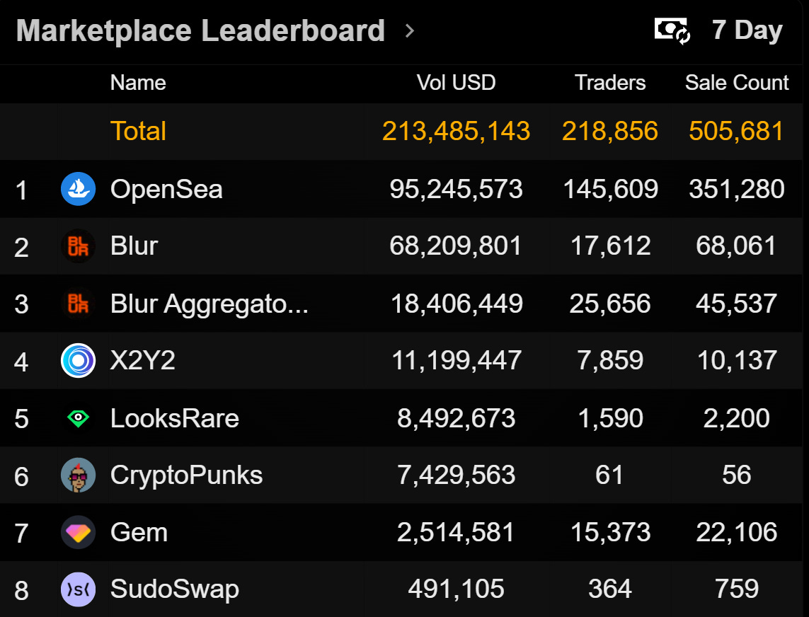Select the LooksRare marketplace name
Image resolution: width=809 pixels, height=617 pixels.
[174, 418]
